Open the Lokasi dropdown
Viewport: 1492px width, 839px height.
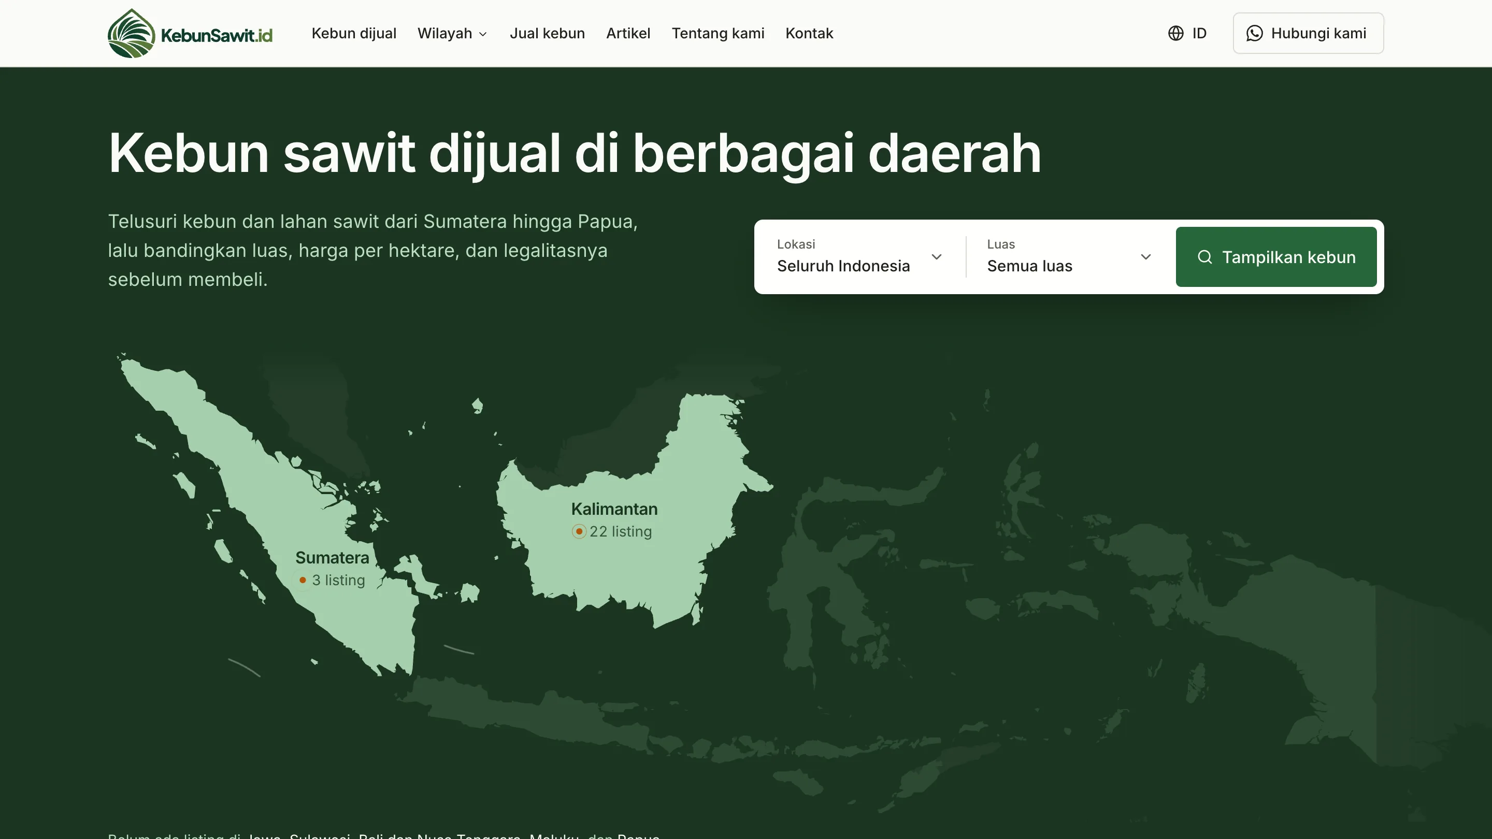coord(859,256)
